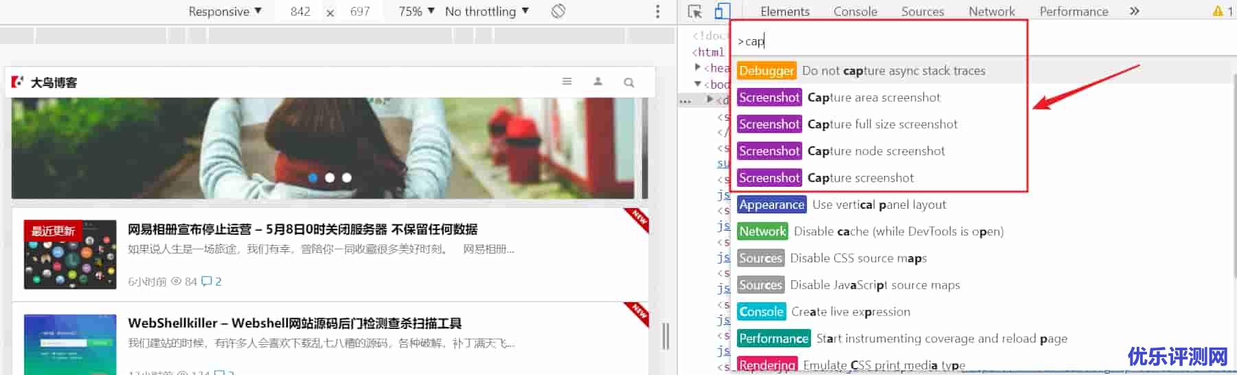Click the viewport width field 842
The height and width of the screenshot is (375, 1237).
300,11
